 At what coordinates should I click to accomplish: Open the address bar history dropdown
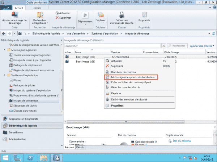click(x=209, y=33)
